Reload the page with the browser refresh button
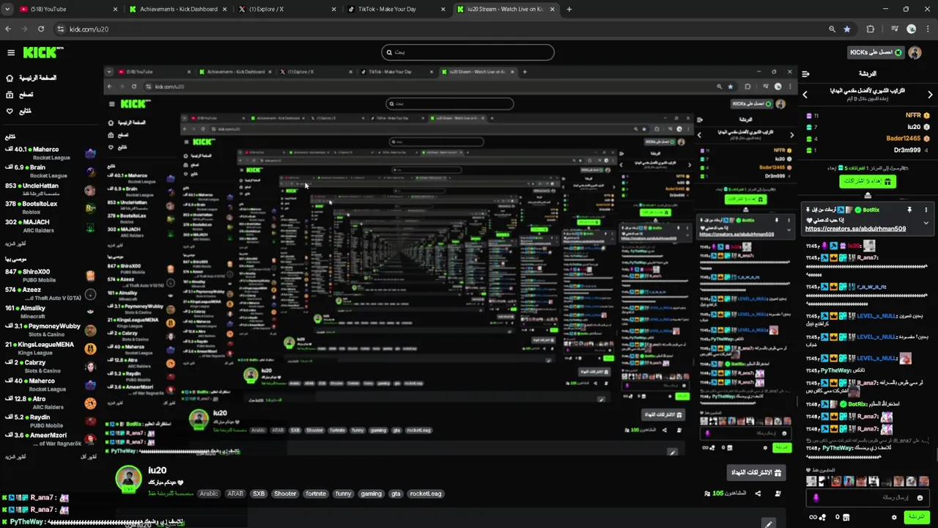Viewport: 938px width, 528px height. [x=41, y=29]
